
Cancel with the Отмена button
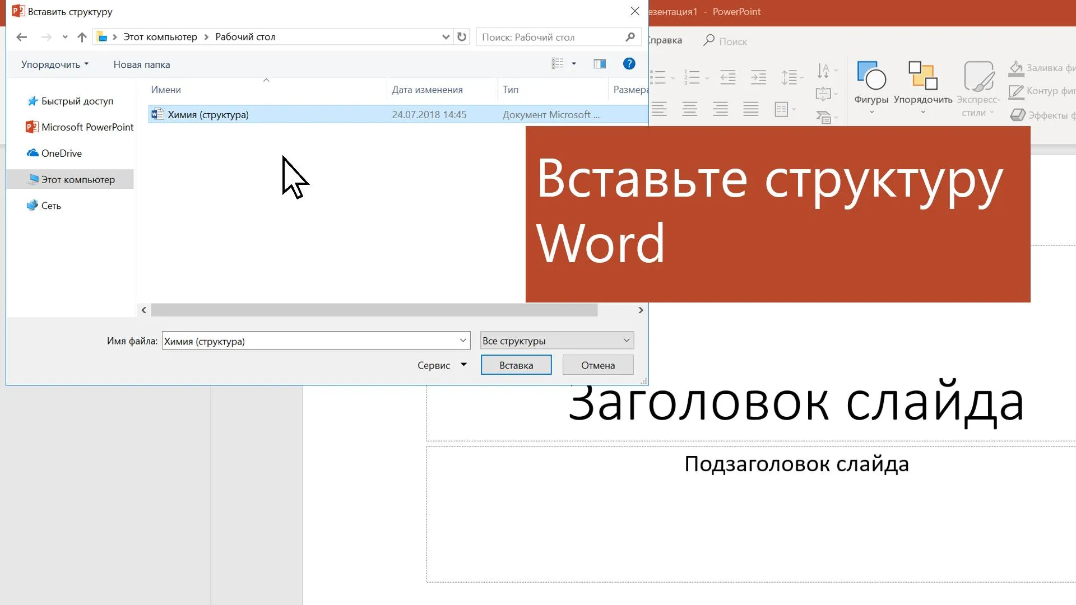[598, 365]
